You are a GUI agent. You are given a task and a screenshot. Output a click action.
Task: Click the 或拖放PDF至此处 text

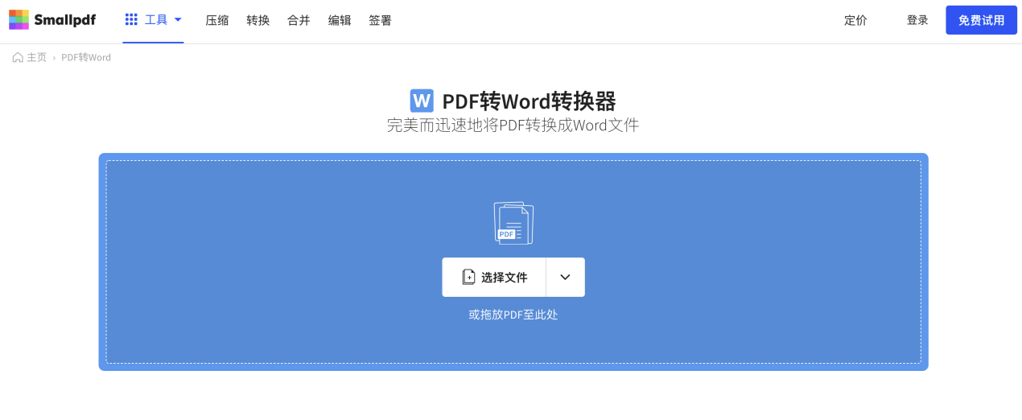[x=513, y=315]
